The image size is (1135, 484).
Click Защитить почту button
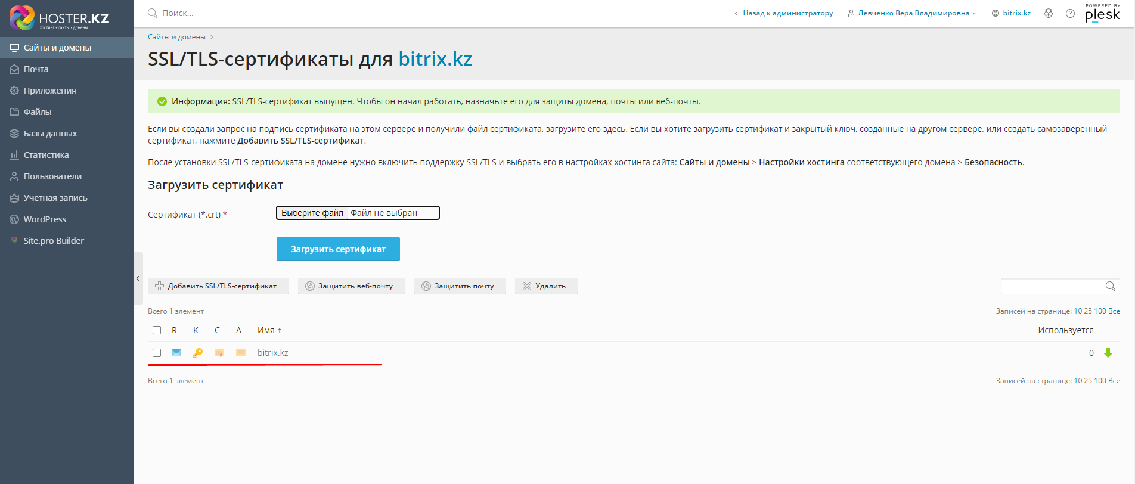pyautogui.click(x=460, y=286)
